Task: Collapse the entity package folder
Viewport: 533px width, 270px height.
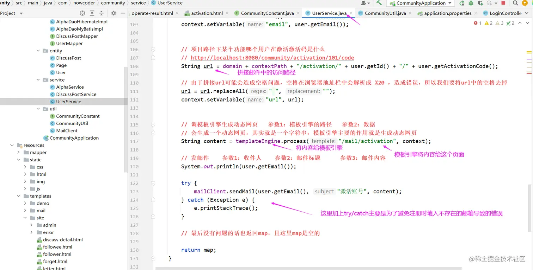Action: tap(38, 51)
